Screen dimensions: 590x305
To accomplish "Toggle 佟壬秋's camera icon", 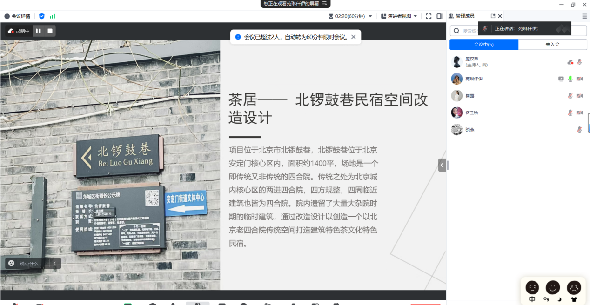I will [579, 113].
